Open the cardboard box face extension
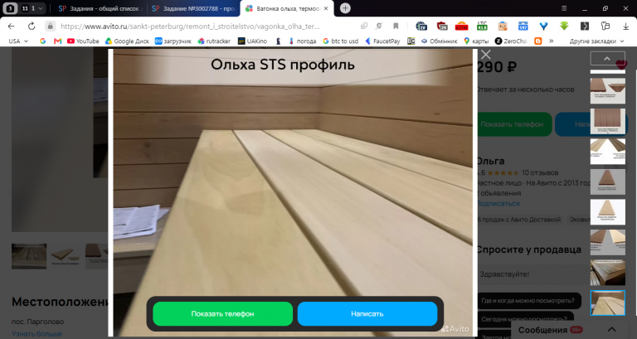Screen dimensions: 637x339 click(503, 26)
